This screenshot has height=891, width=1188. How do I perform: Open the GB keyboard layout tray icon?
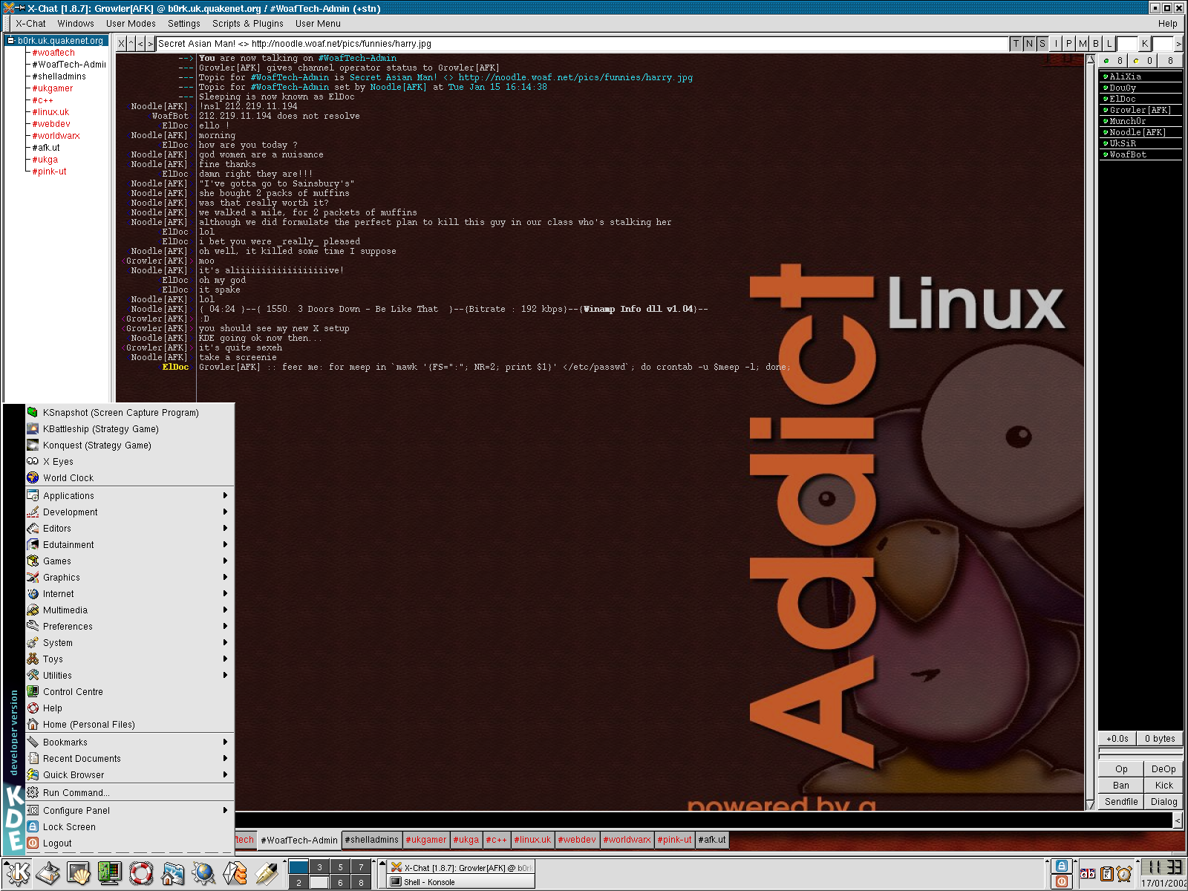click(x=1088, y=874)
